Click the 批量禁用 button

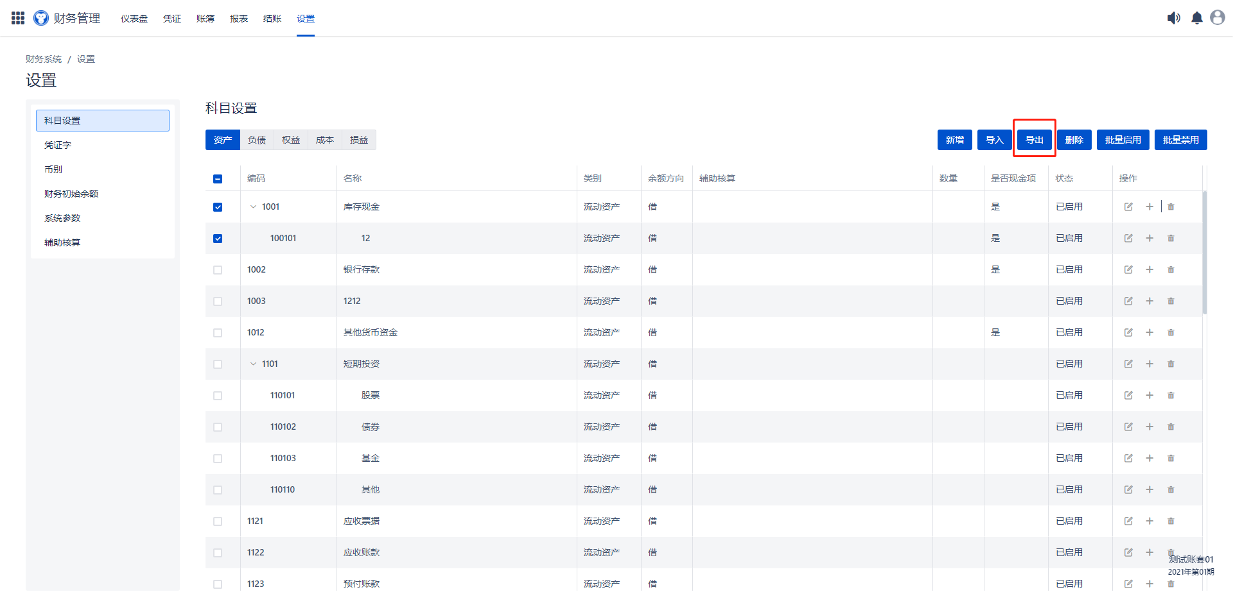1181,140
